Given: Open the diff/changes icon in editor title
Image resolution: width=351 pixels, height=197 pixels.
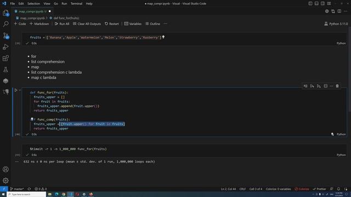Looking at the screenshot, I should pyautogui.click(x=333, y=11).
